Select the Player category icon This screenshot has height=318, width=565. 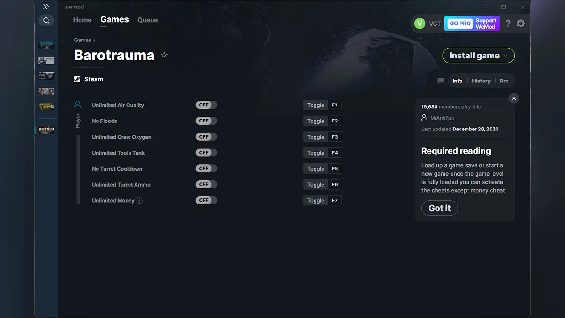pos(78,105)
